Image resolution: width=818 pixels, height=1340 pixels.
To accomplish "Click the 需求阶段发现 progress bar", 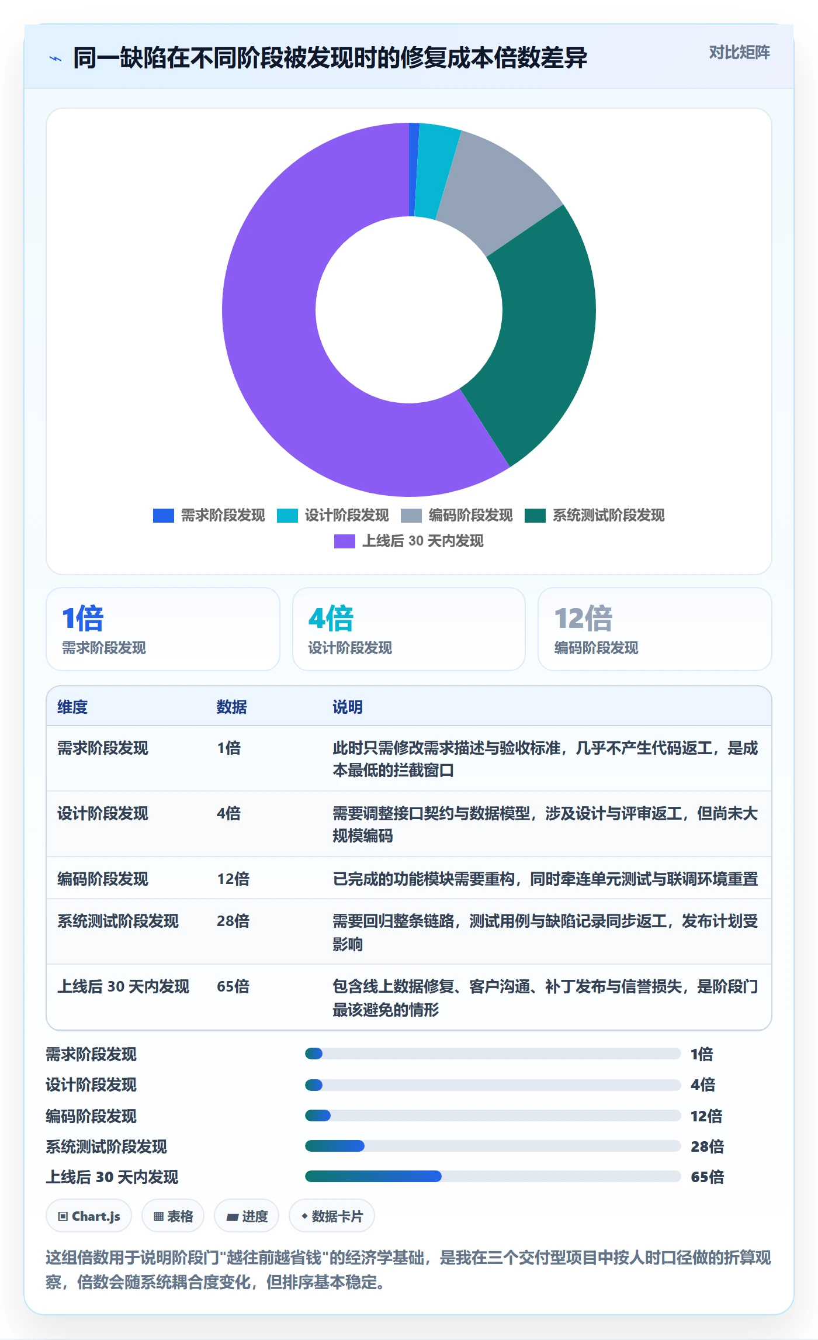I will click(x=493, y=1054).
